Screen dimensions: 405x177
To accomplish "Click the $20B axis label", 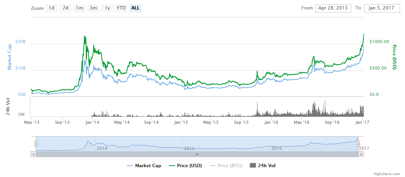I will point(21,42).
